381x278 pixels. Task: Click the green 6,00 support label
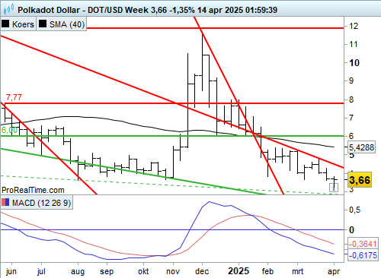pos(10,130)
